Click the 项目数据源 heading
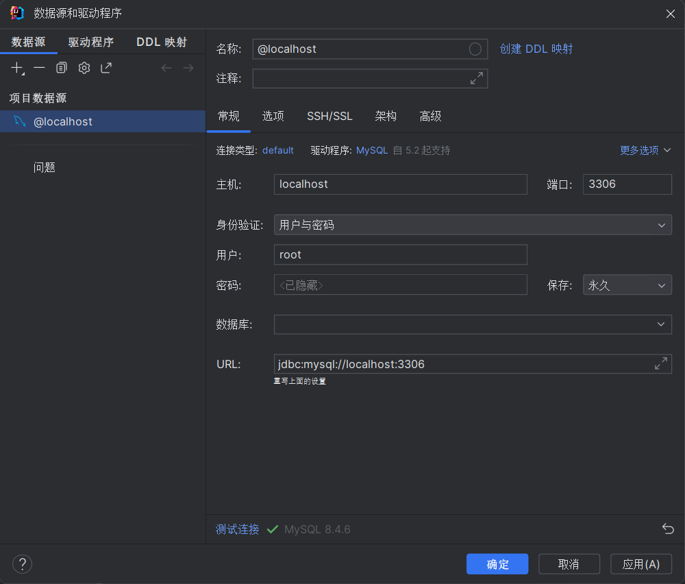The width and height of the screenshot is (685, 584). (38, 98)
